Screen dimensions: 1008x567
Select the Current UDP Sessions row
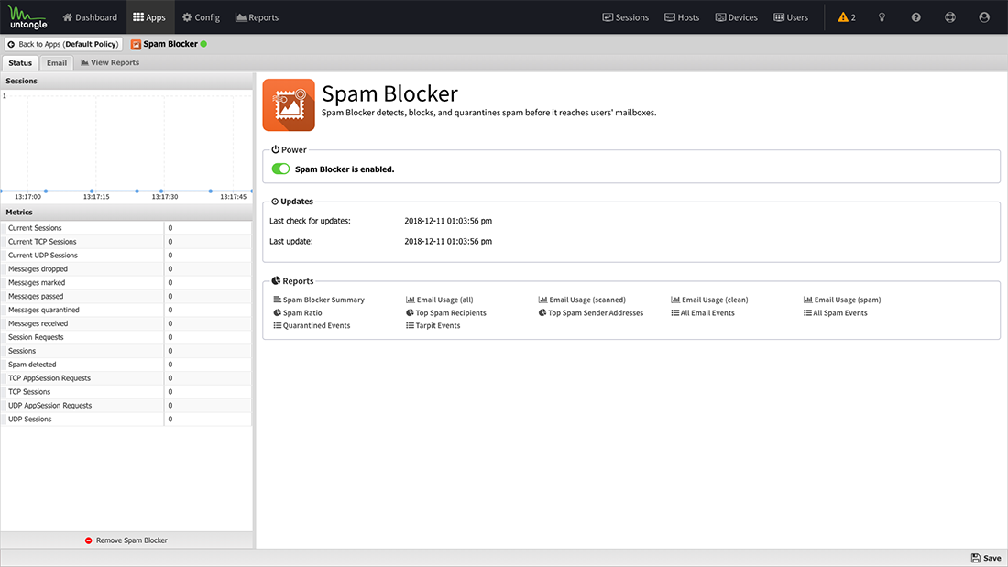126,256
